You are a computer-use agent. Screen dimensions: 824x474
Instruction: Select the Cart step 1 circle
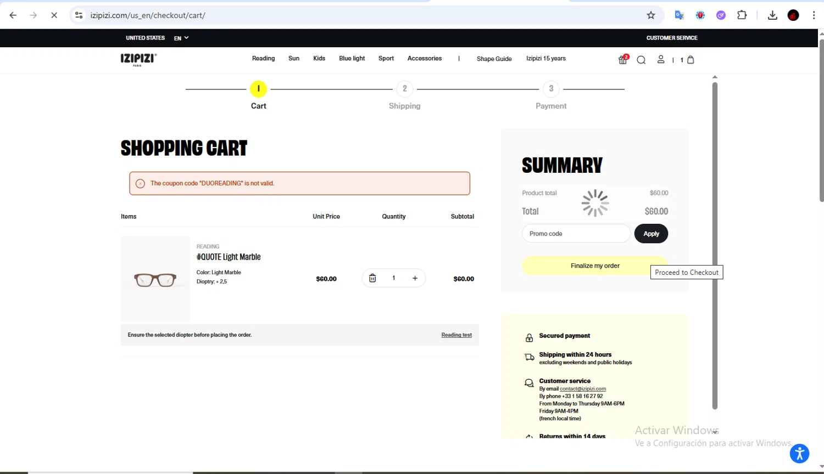pos(258,89)
